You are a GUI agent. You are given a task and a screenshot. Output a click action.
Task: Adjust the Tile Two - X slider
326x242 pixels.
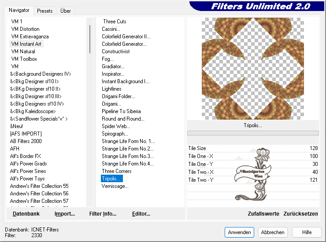[x=253, y=172]
